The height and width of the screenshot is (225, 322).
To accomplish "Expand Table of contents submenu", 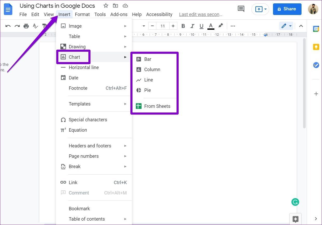I will (x=94, y=219).
